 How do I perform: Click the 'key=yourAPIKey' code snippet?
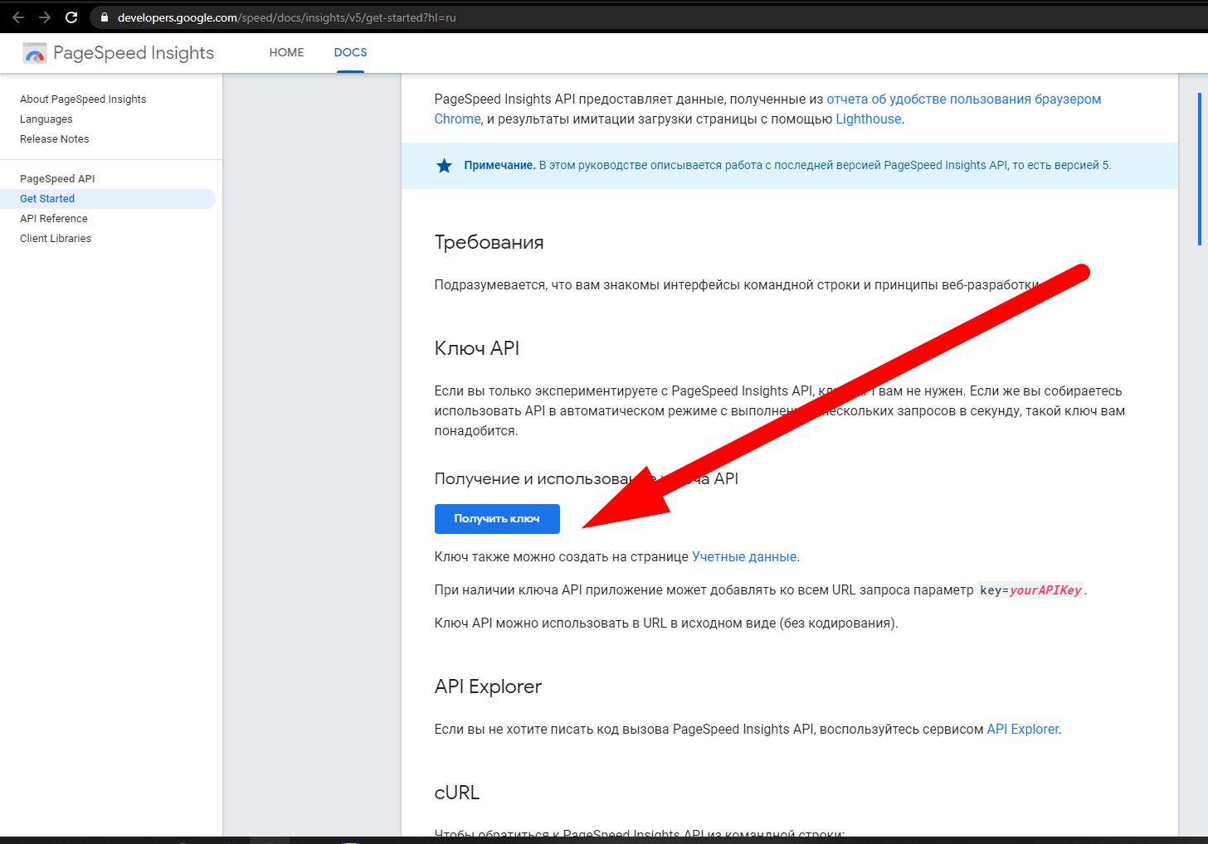[x=1030, y=590]
